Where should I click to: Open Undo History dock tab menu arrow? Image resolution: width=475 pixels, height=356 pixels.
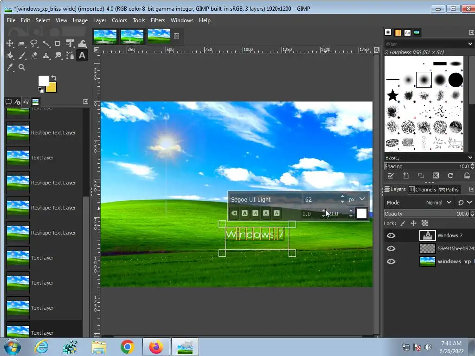(x=86, y=102)
